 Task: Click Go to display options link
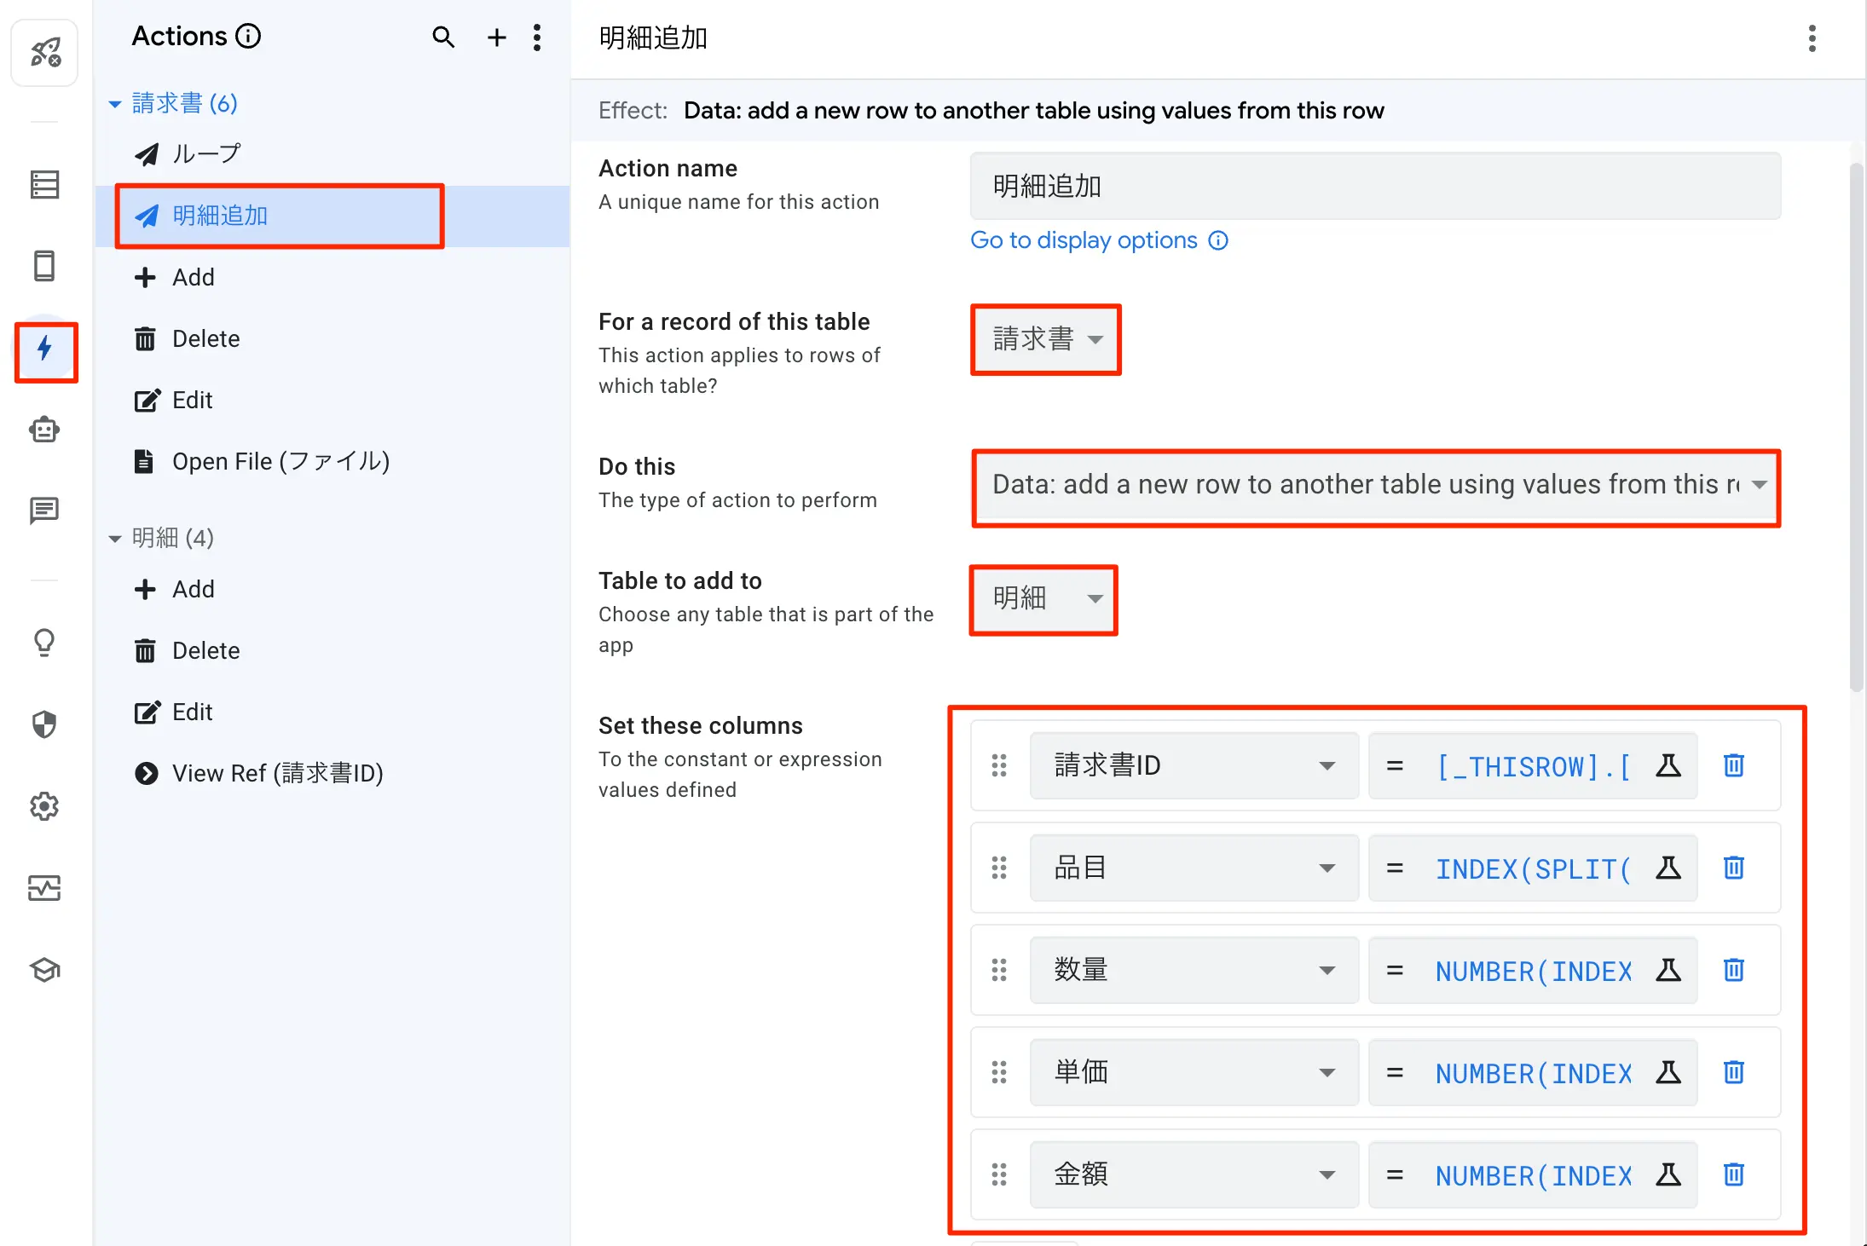pyautogui.click(x=1084, y=240)
